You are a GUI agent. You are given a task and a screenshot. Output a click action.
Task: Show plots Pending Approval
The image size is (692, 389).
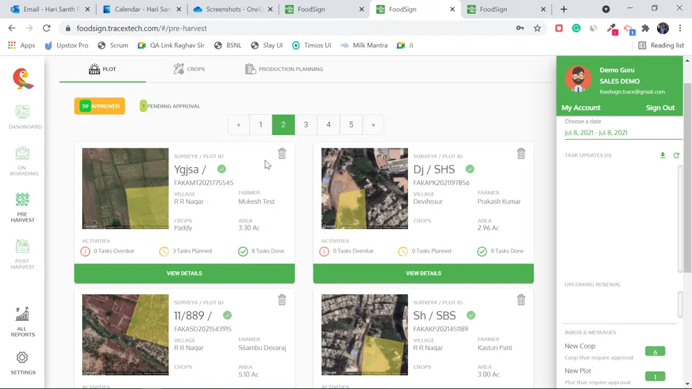point(170,106)
